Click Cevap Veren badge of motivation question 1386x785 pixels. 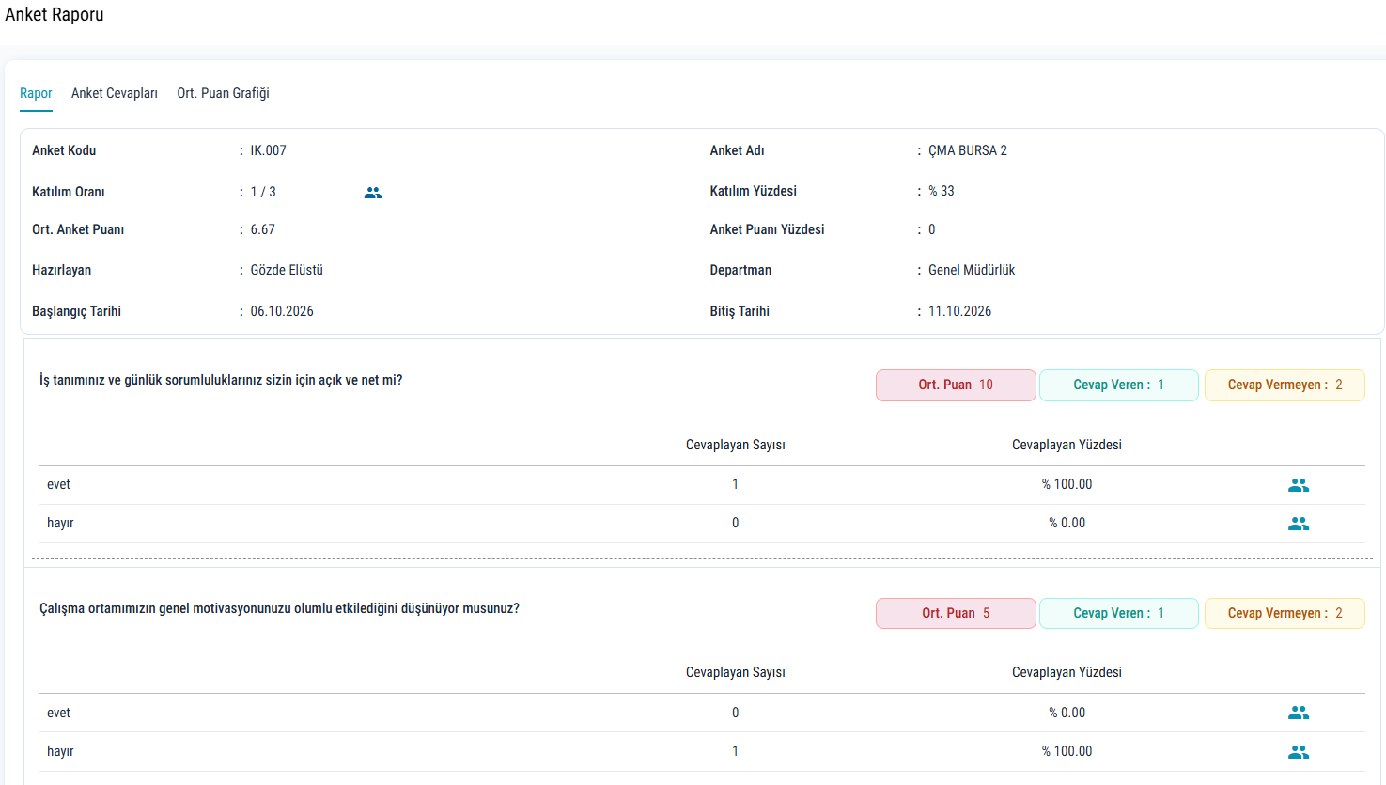(x=1119, y=614)
